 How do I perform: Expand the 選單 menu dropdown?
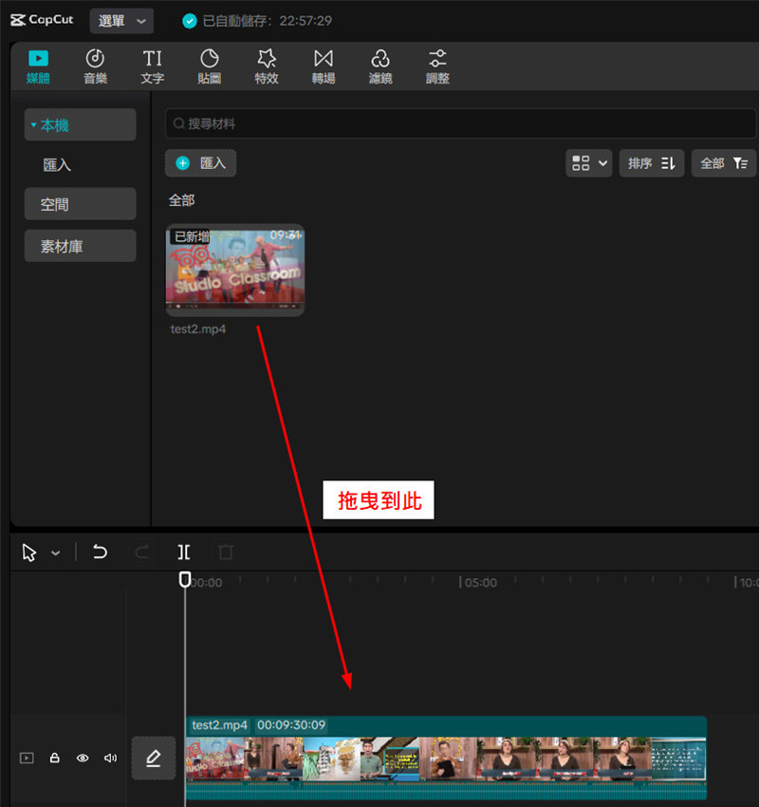[121, 21]
